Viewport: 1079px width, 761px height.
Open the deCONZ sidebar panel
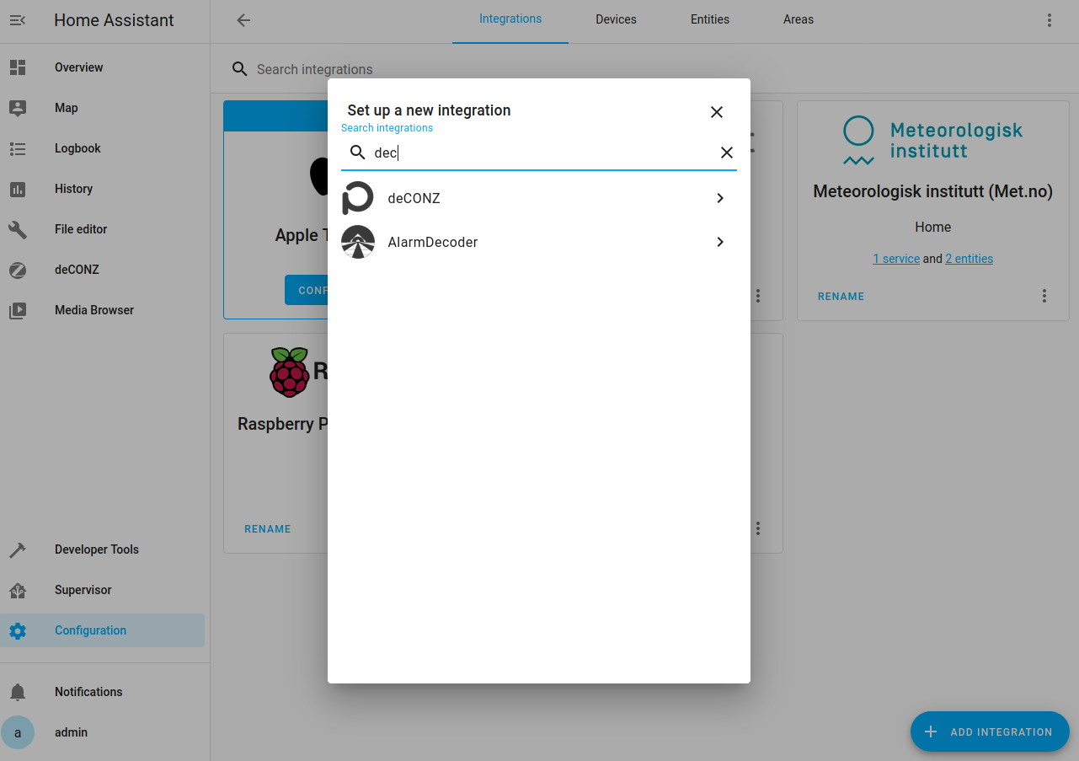tap(76, 270)
